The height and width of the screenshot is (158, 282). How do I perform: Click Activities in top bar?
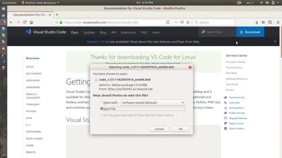9,3
